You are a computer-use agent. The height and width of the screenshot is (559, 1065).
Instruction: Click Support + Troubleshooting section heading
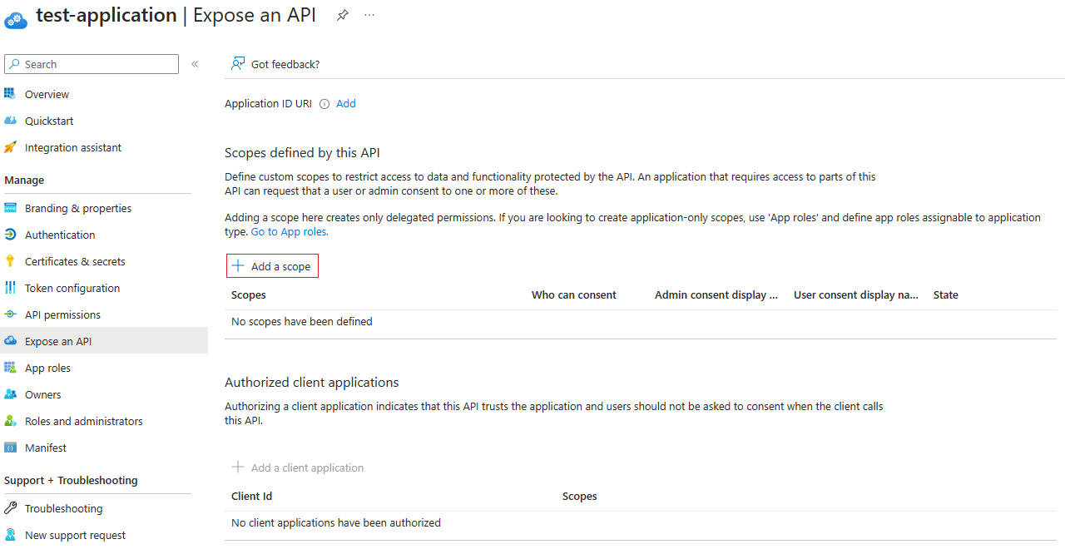(71, 481)
